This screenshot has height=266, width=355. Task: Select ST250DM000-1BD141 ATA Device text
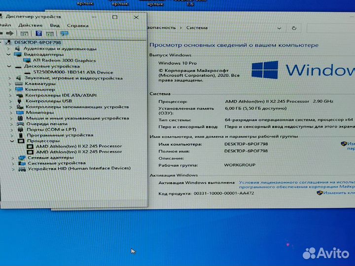[x=73, y=72]
